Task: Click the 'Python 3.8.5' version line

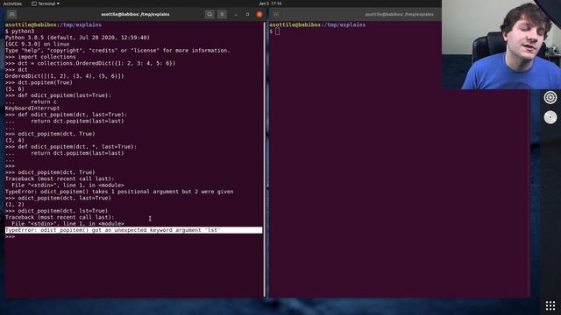Action: point(77,38)
